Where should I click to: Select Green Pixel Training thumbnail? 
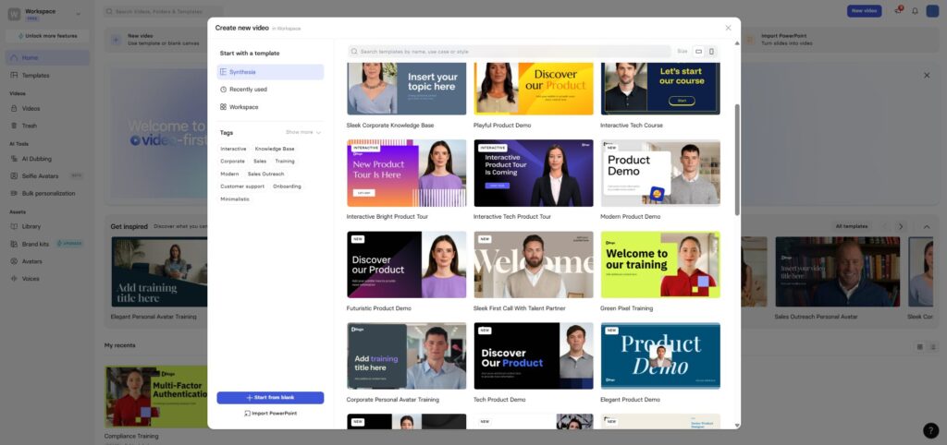tap(660, 265)
